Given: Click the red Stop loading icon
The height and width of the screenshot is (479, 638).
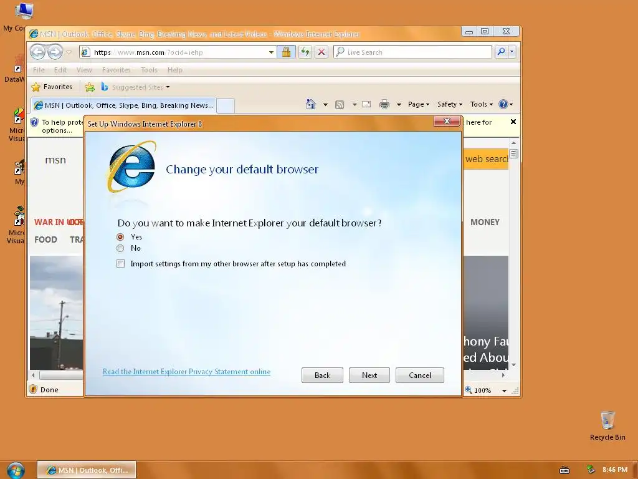Looking at the screenshot, I should click(x=321, y=52).
